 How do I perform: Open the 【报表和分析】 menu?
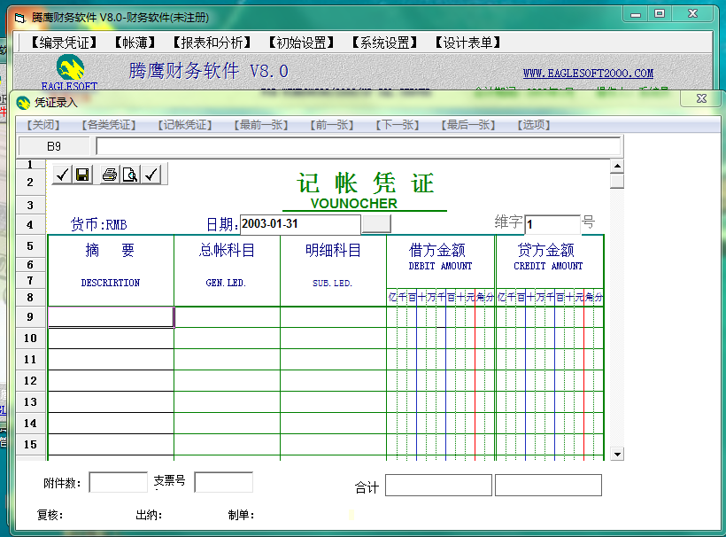point(212,43)
